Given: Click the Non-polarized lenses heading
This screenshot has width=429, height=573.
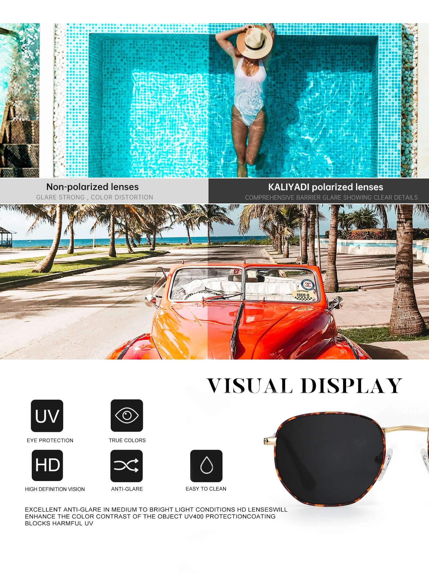Looking at the screenshot, I should point(92,187).
